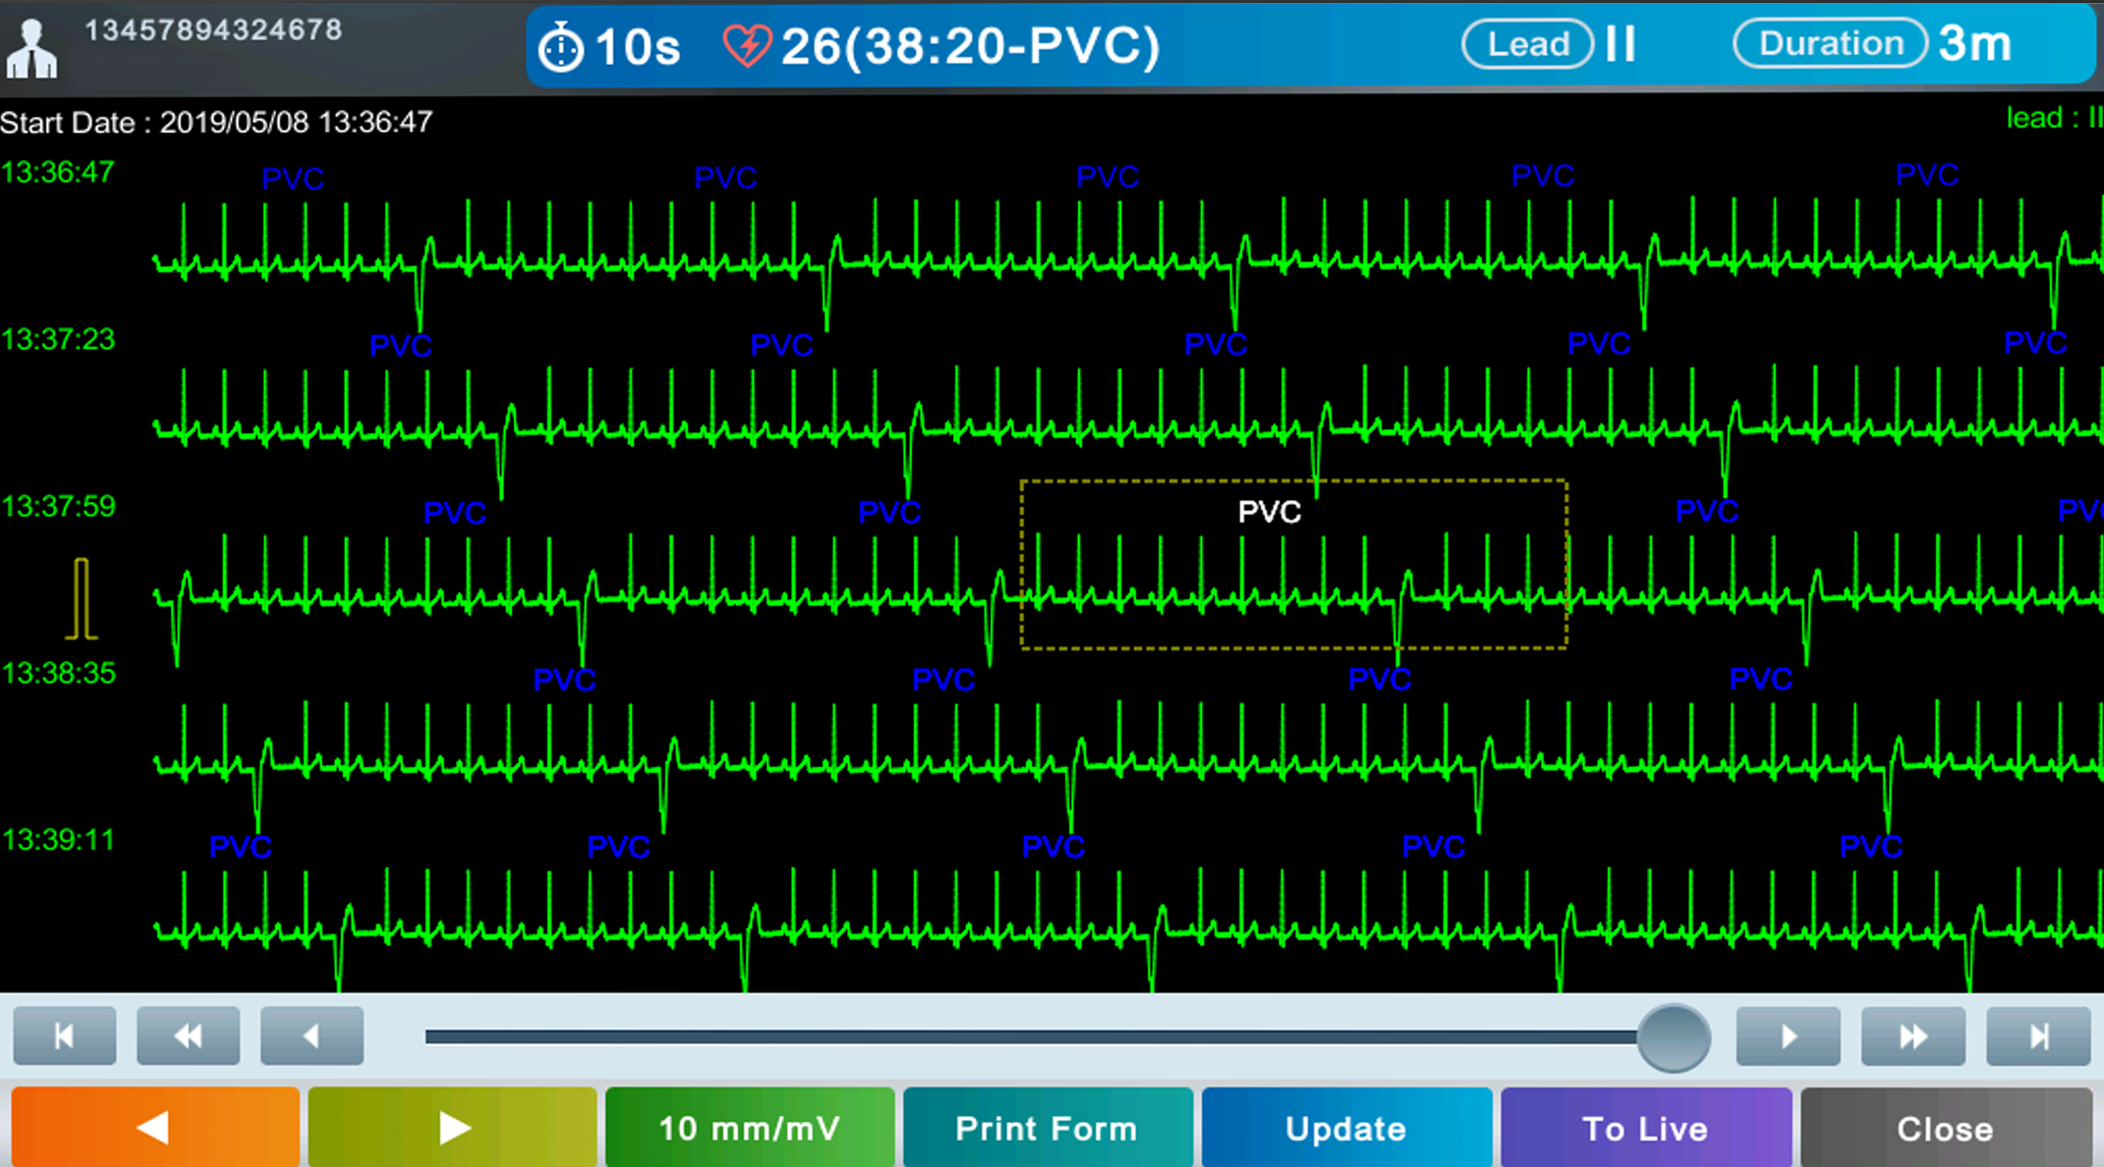This screenshot has height=1167, width=2104.
Task: Toggle the single-step back arrow control
Action: pos(312,1035)
